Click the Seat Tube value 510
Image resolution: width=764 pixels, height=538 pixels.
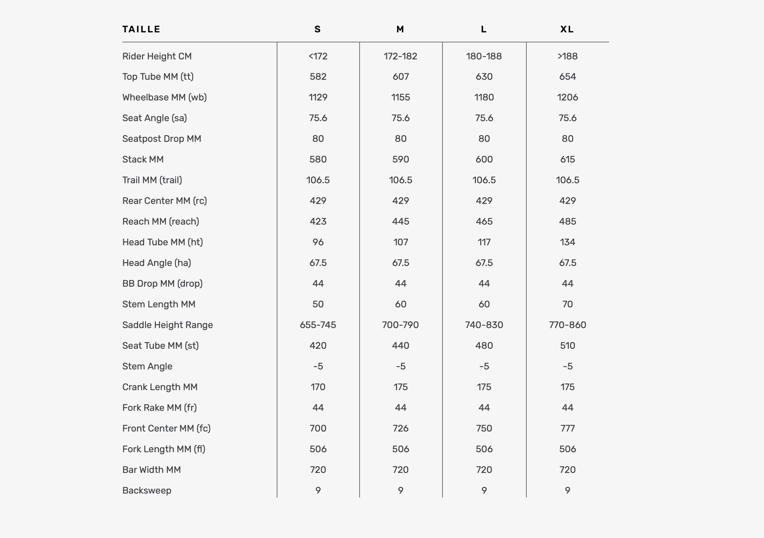pyautogui.click(x=567, y=346)
